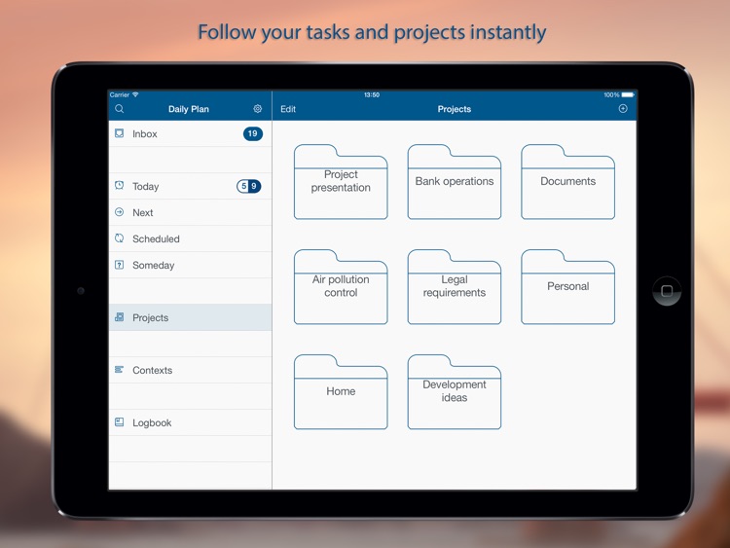
Task: Tap the Inbox count badge 19
Action: pyautogui.click(x=253, y=133)
